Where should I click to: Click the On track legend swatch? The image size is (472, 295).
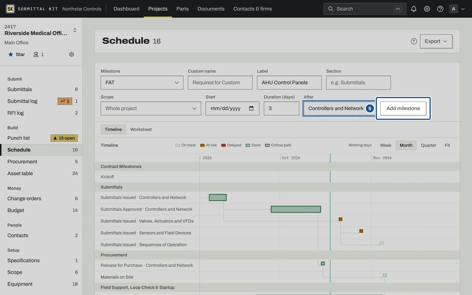tap(178, 145)
